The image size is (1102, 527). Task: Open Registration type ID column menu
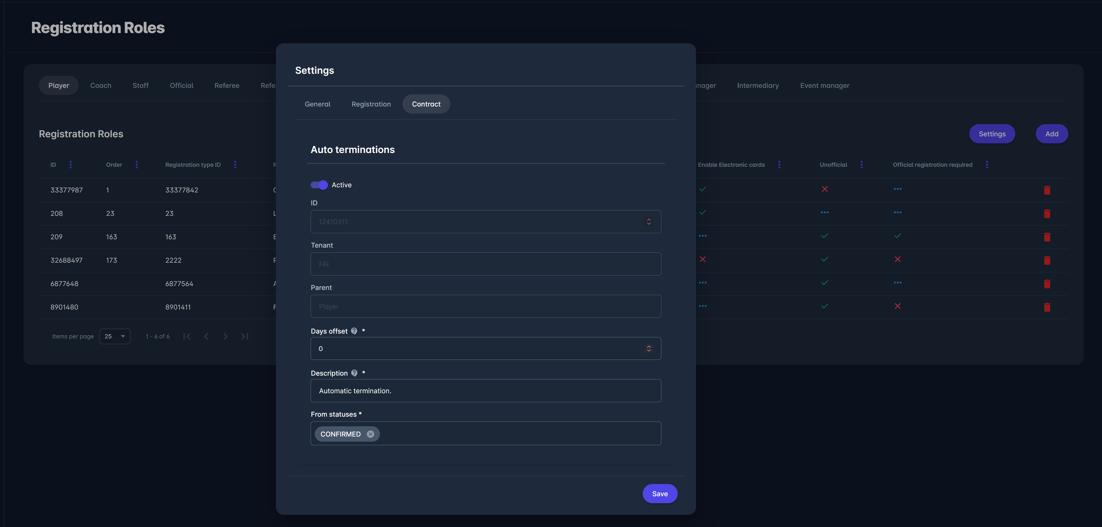[235, 165]
